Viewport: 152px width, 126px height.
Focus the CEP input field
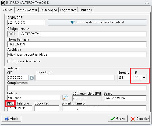click(18, 78)
